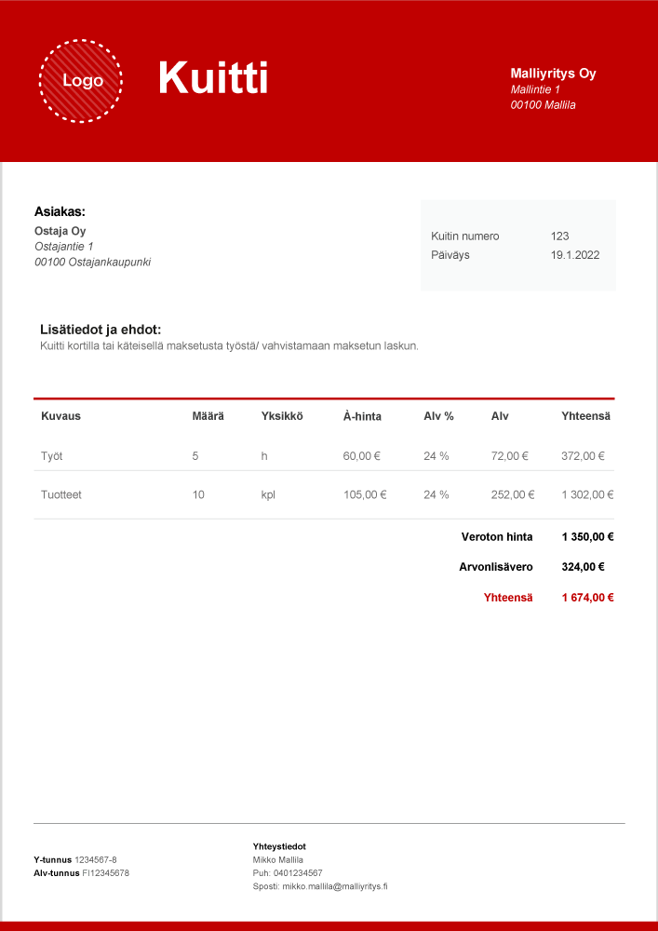658x931 pixels.
Task: Click the Kuvaus column header
Action: 60,416
